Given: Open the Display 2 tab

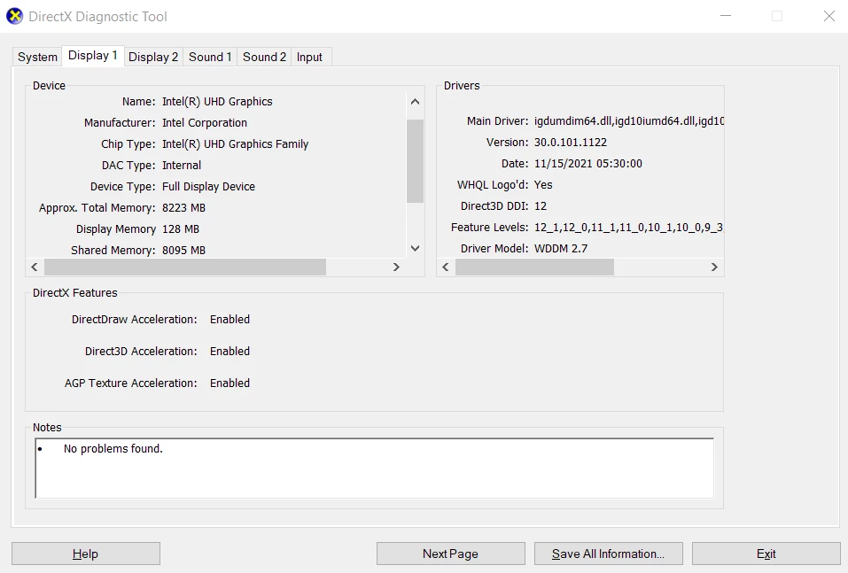Looking at the screenshot, I should tap(153, 57).
